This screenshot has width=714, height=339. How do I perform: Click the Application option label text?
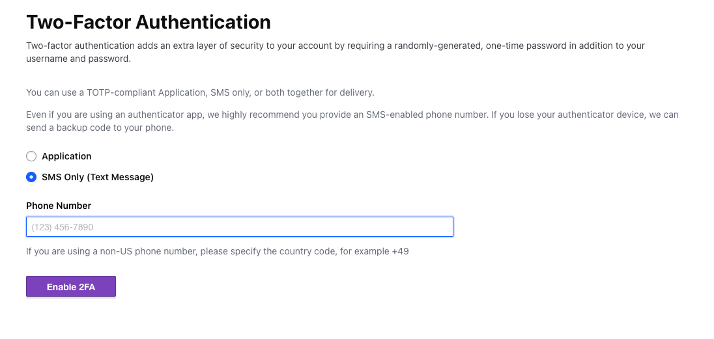(x=66, y=156)
